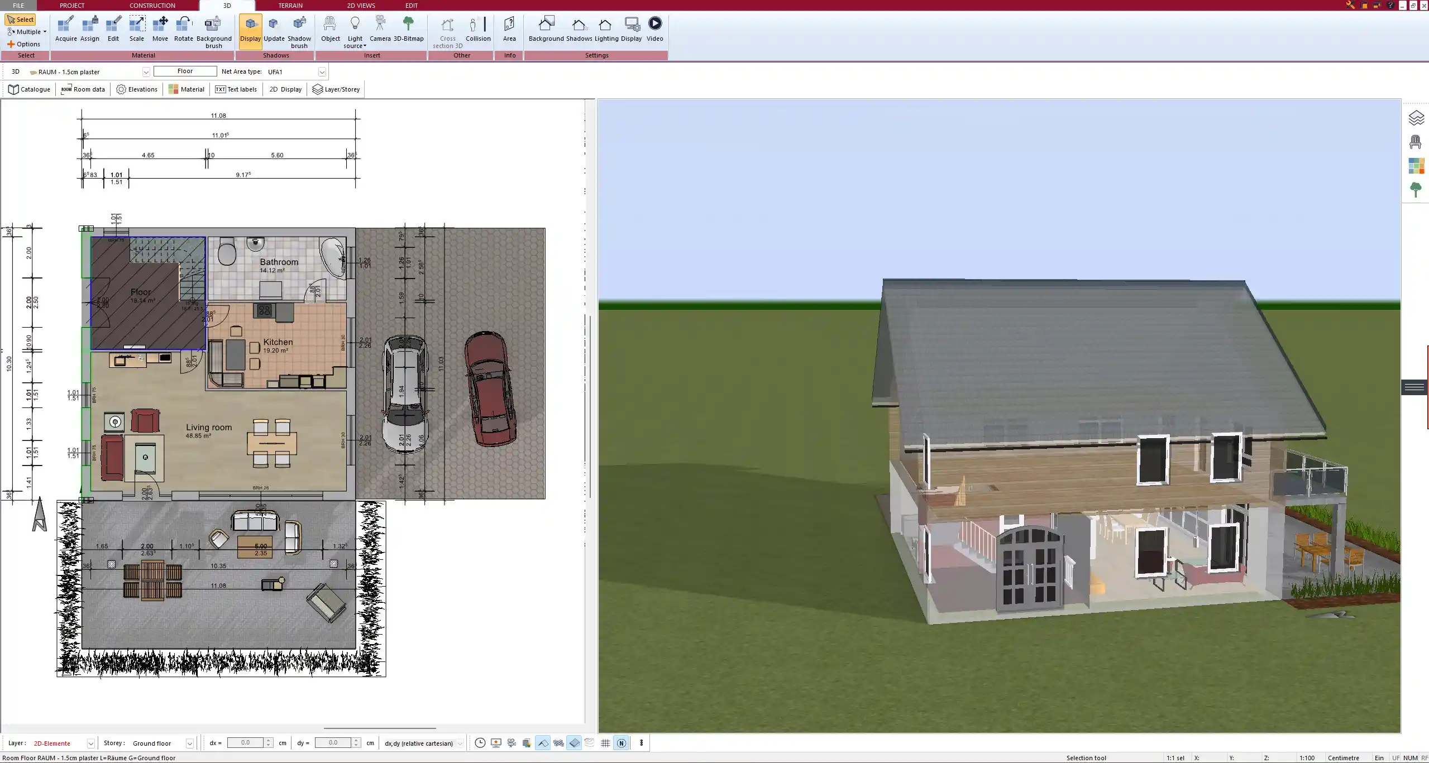The width and height of the screenshot is (1429, 763).
Task: Toggle the roof visibility icon in bottom toolbar
Action: [543, 743]
